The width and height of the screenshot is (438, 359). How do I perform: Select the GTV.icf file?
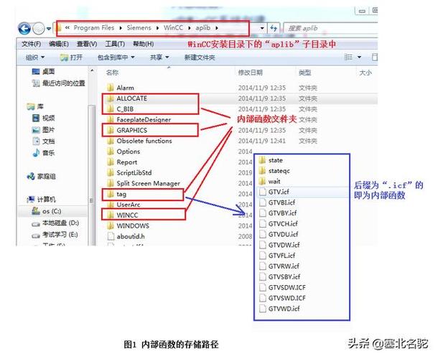274,192
